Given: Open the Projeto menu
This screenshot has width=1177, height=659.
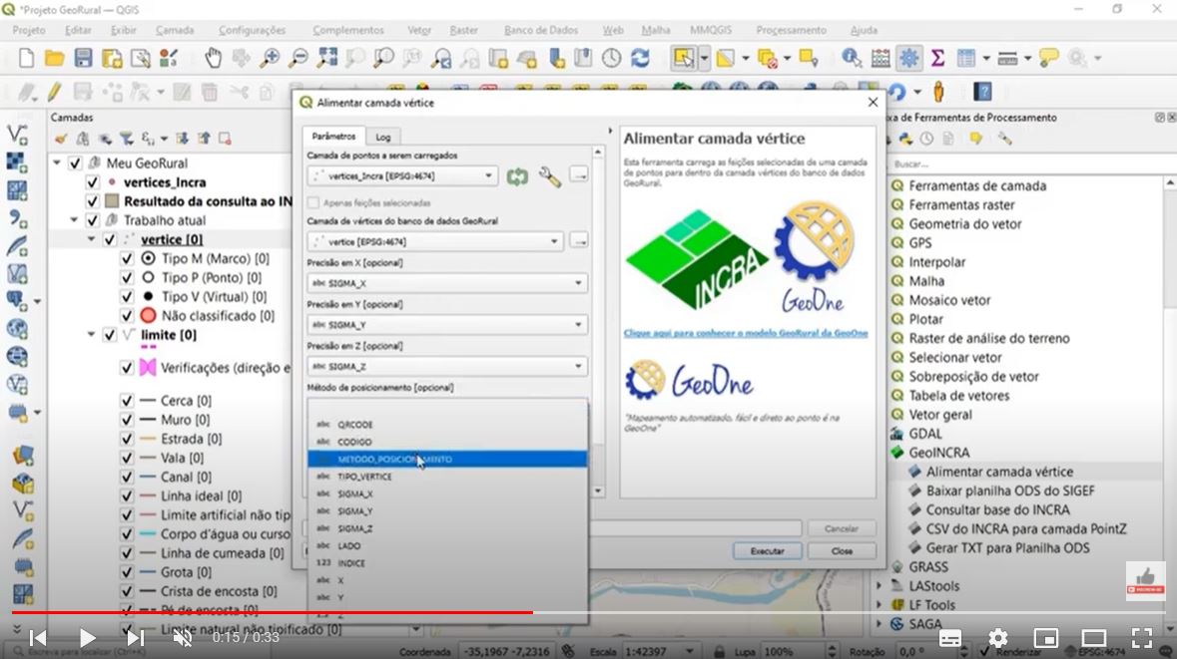Looking at the screenshot, I should tap(29, 30).
